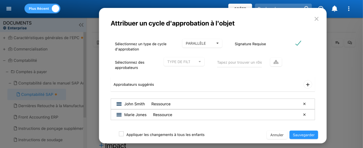Expand the Commercialisation tree node

4,49
